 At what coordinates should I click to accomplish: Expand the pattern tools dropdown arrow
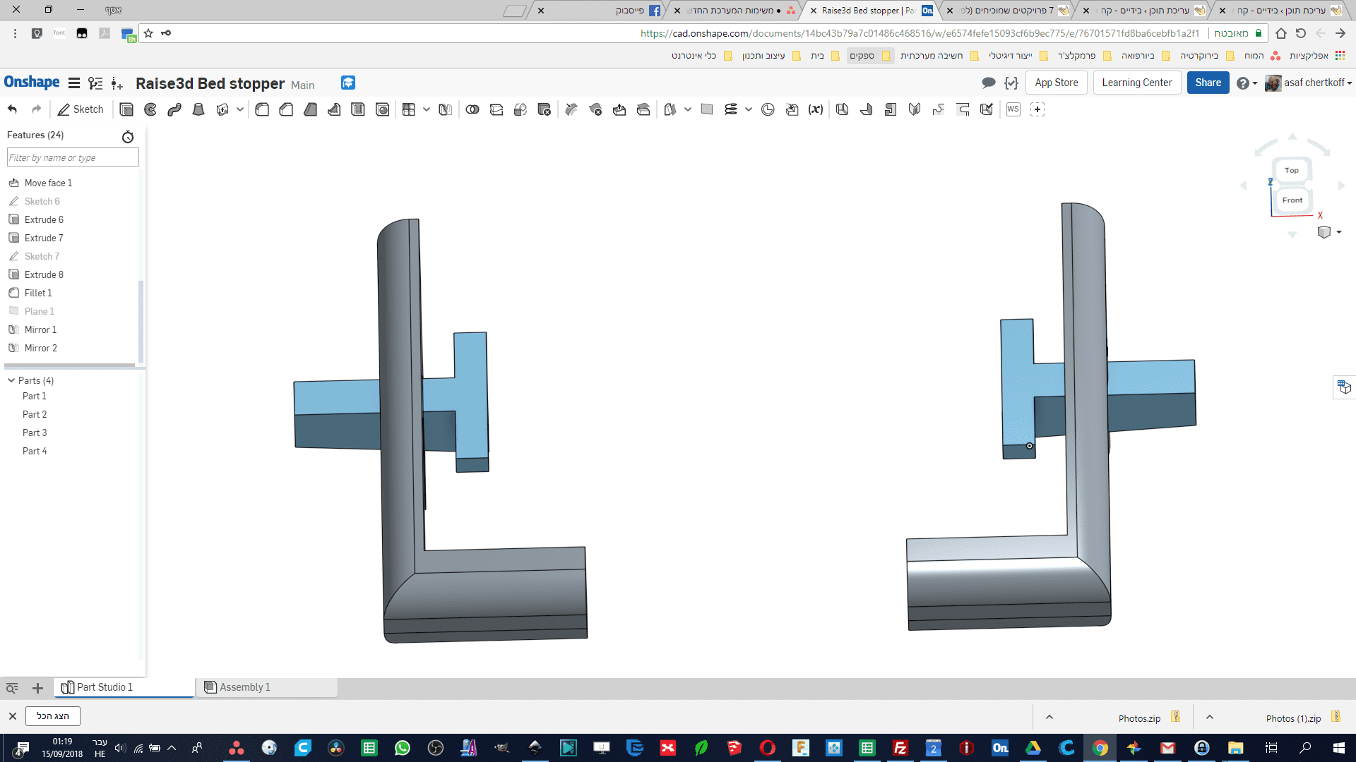pos(427,109)
